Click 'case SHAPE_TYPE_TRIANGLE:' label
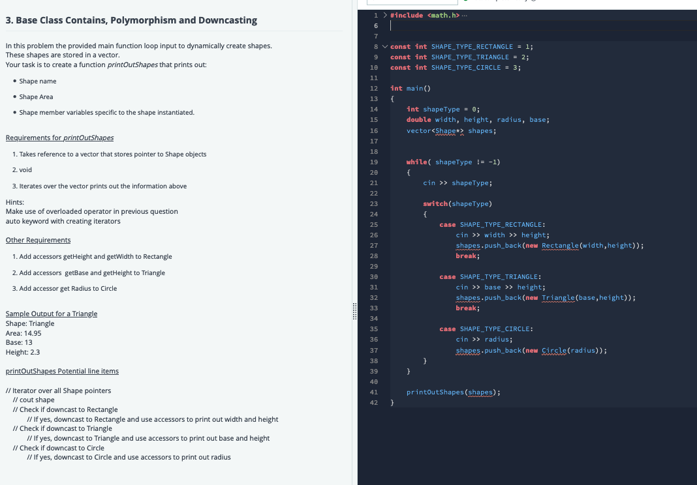Viewport: 697px width, 485px height. point(490,276)
